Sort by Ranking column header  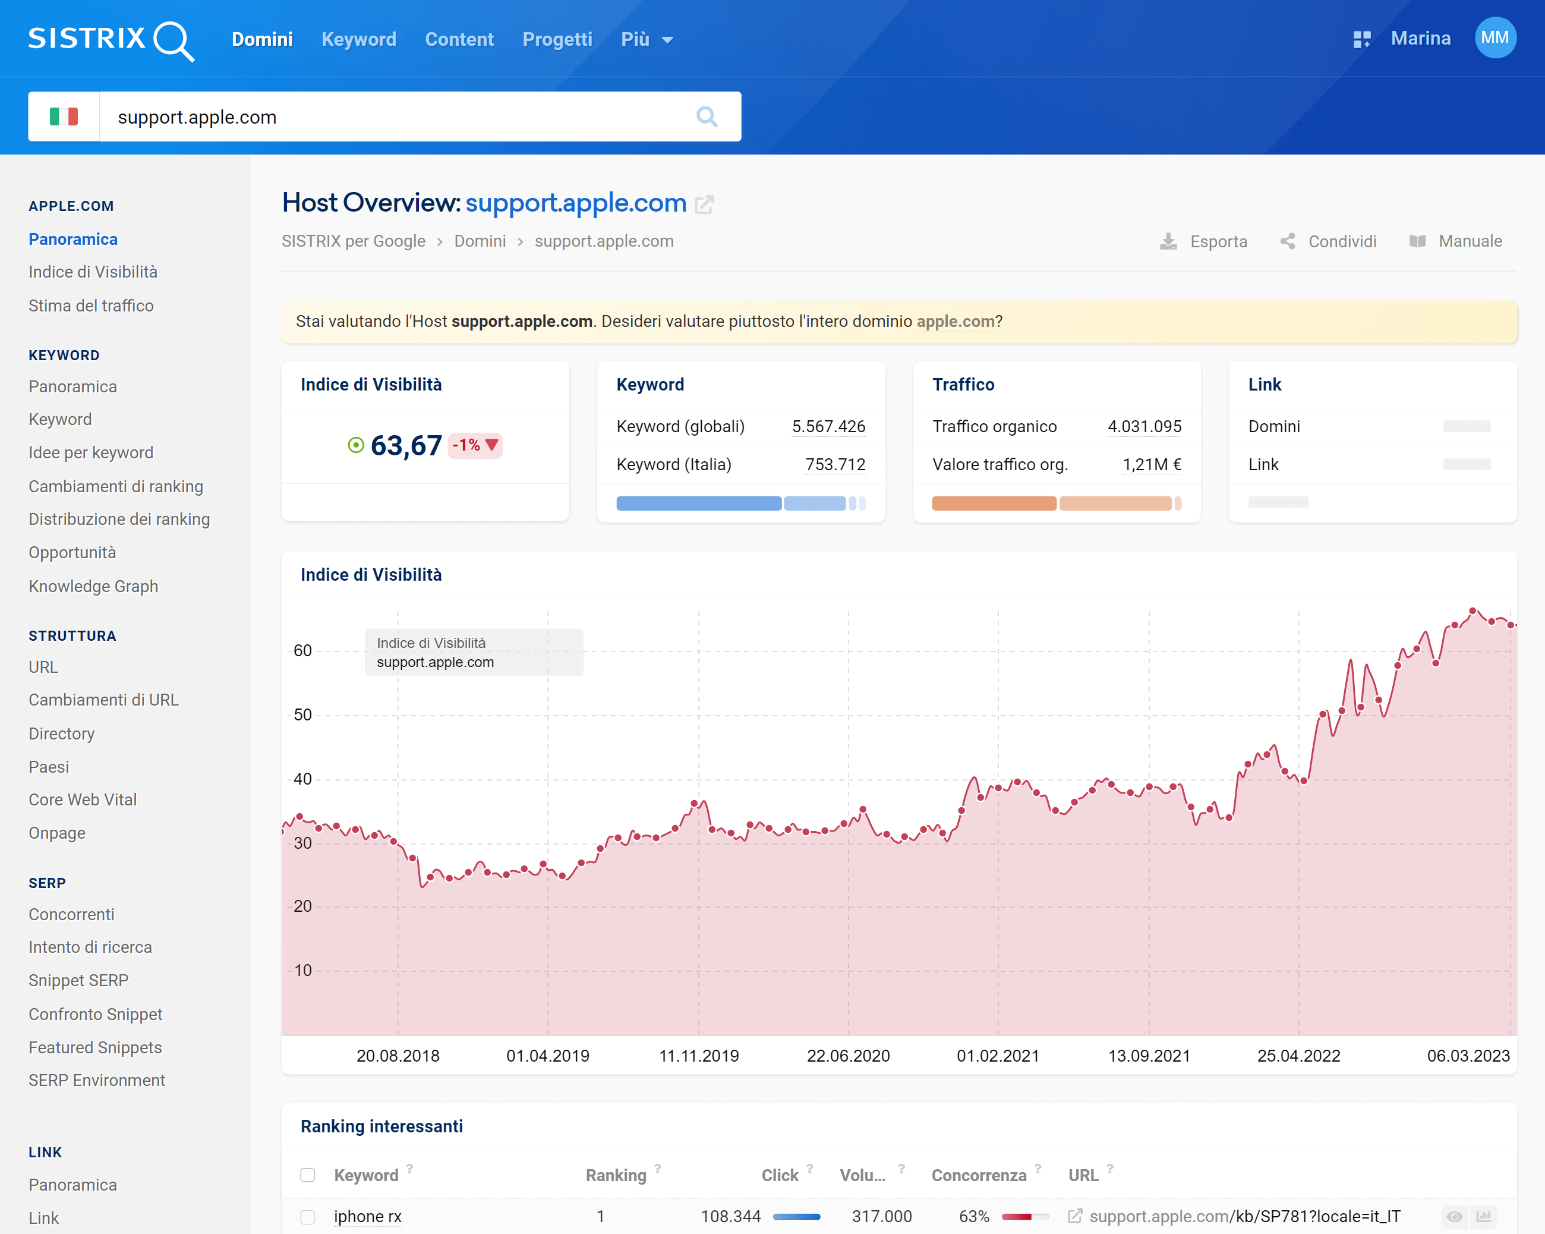click(616, 1175)
